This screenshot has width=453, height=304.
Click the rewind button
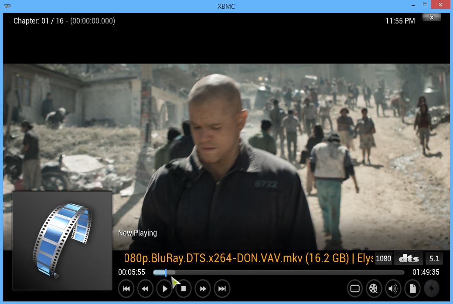point(145,288)
